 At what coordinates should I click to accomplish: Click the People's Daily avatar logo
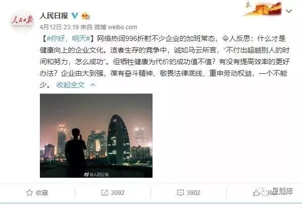22,21
